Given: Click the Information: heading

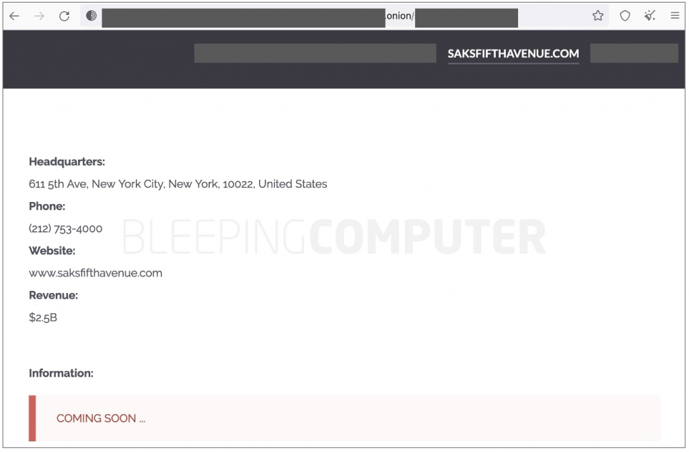Looking at the screenshot, I should pos(61,374).
